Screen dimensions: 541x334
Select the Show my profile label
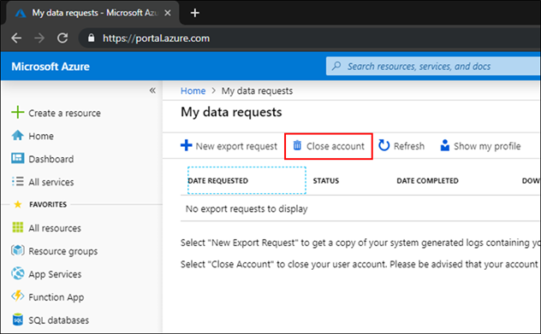coord(487,146)
